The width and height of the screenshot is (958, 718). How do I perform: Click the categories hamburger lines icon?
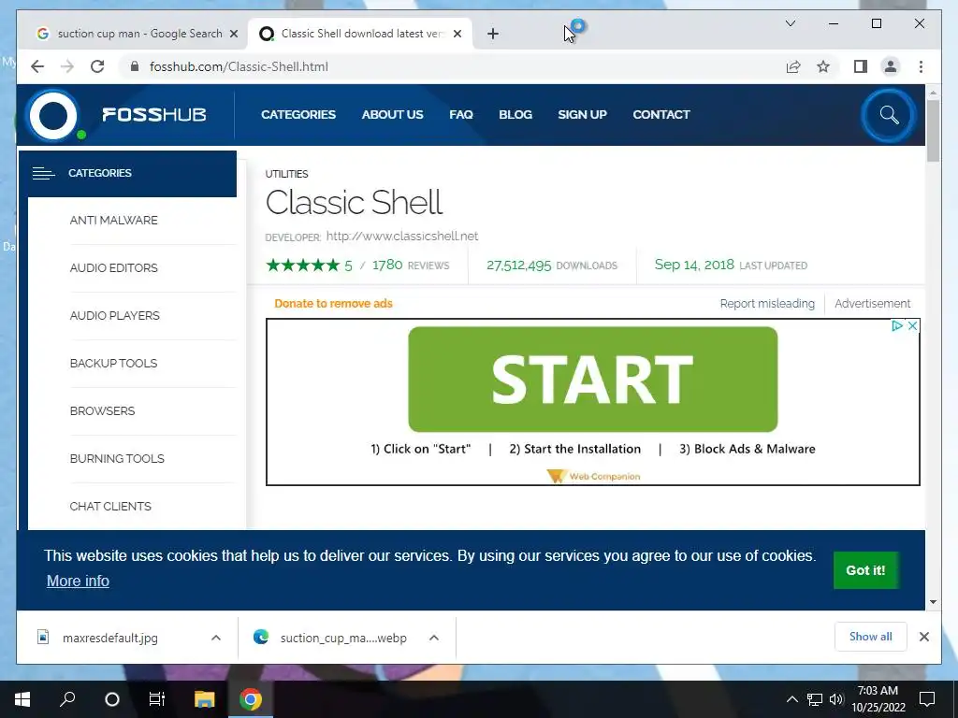tap(43, 173)
